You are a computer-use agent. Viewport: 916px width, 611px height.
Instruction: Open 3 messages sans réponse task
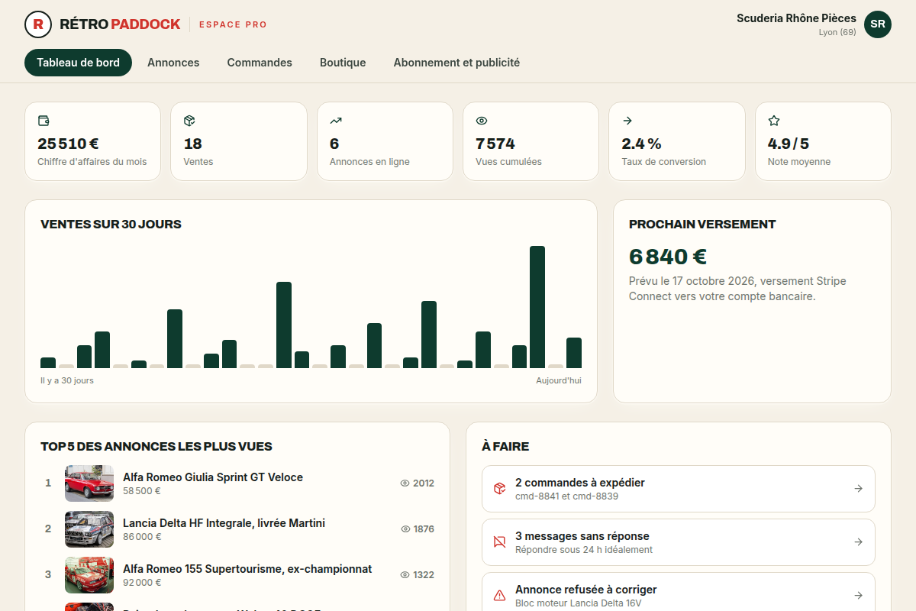[679, 542]
